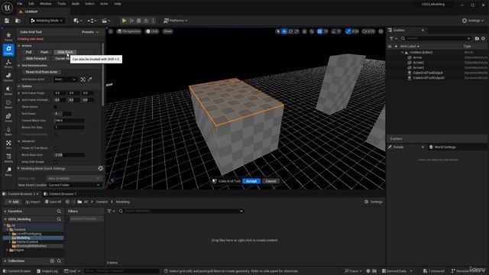The height and width of the screenshot is (275, 489).
Task: Open the File menu
Action: (x=20, y=4)
